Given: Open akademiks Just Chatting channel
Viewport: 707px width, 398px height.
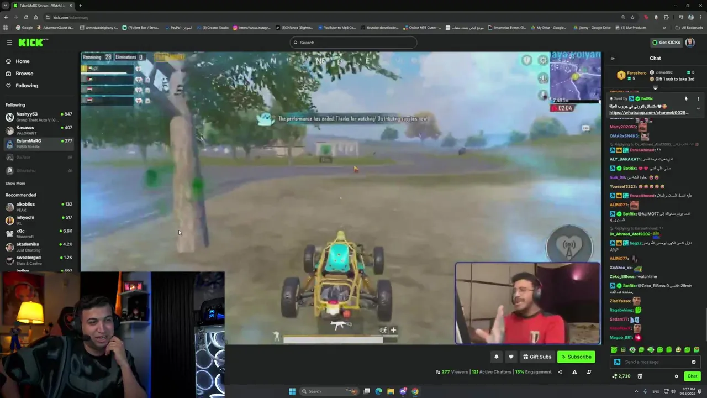Looking at the screenshot, I should (x=39, y=247).
